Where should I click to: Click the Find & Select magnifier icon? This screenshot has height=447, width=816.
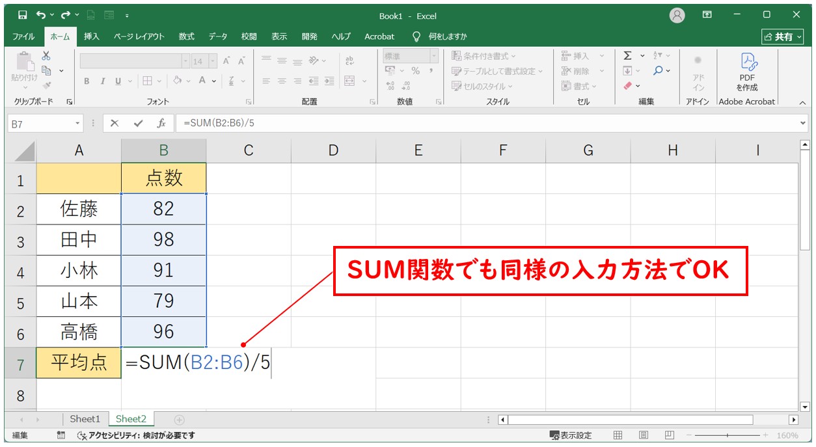[659, 70]
